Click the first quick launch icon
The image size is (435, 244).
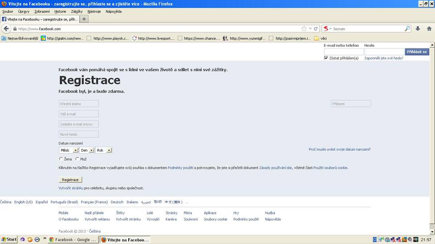[x=23, y=239]
